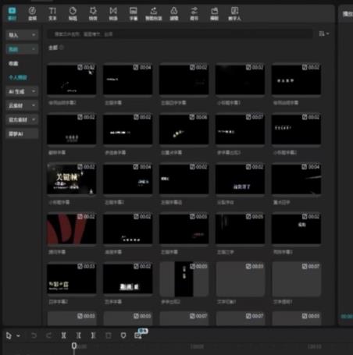The width and height of the screenshot is (353, 355).
Task: Click the Delete left trim icon
Action: [x=78, y=335]
